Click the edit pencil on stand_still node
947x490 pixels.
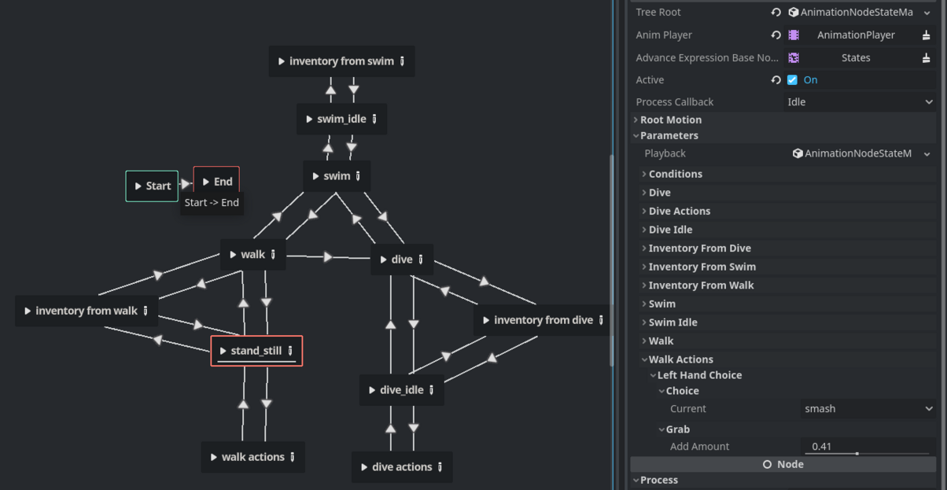tap(290, 351)
